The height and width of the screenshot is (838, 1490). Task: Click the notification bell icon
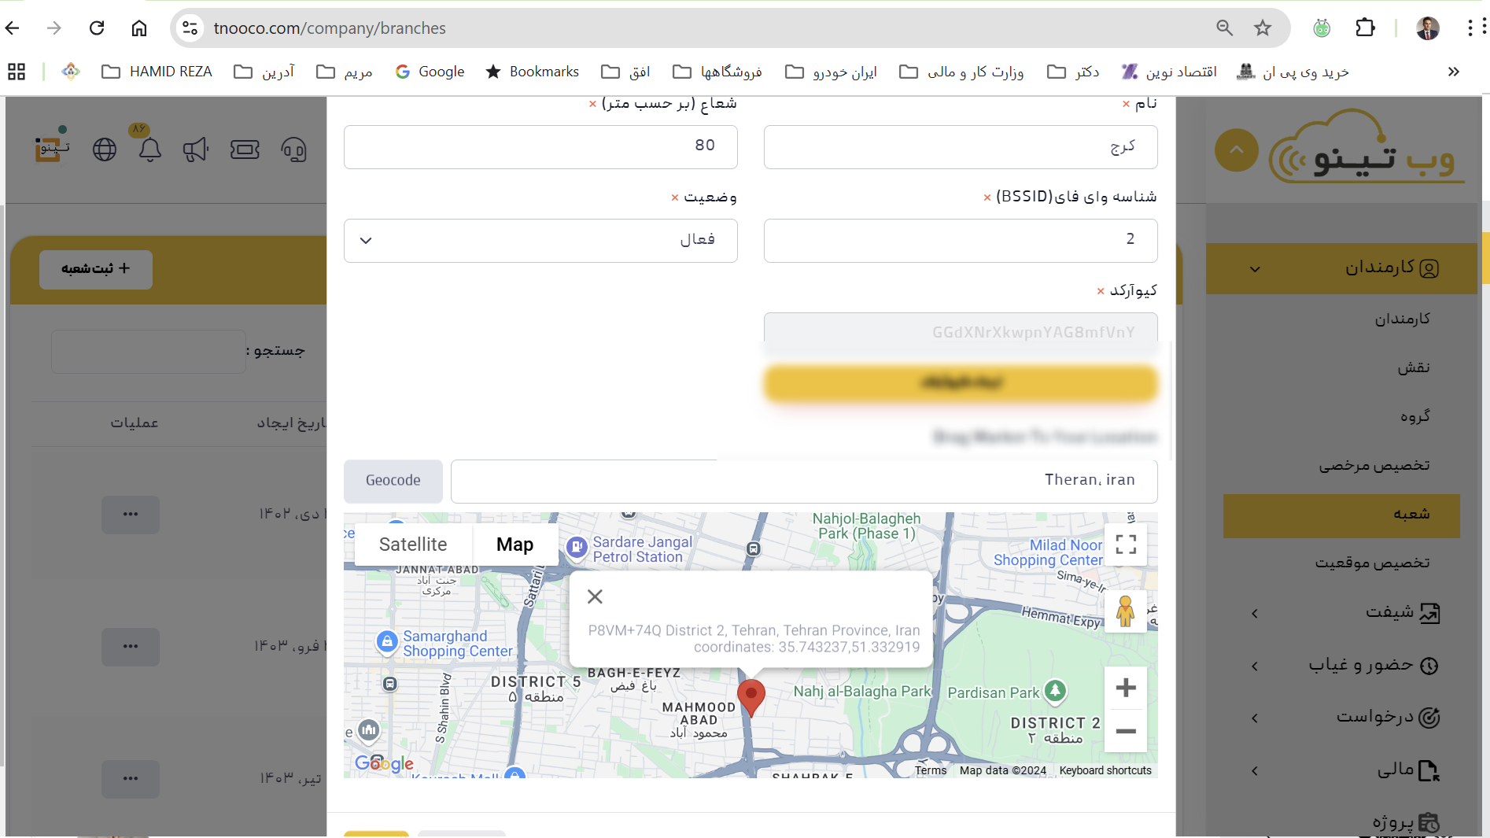pyautogui.click(x=149, y=150)
